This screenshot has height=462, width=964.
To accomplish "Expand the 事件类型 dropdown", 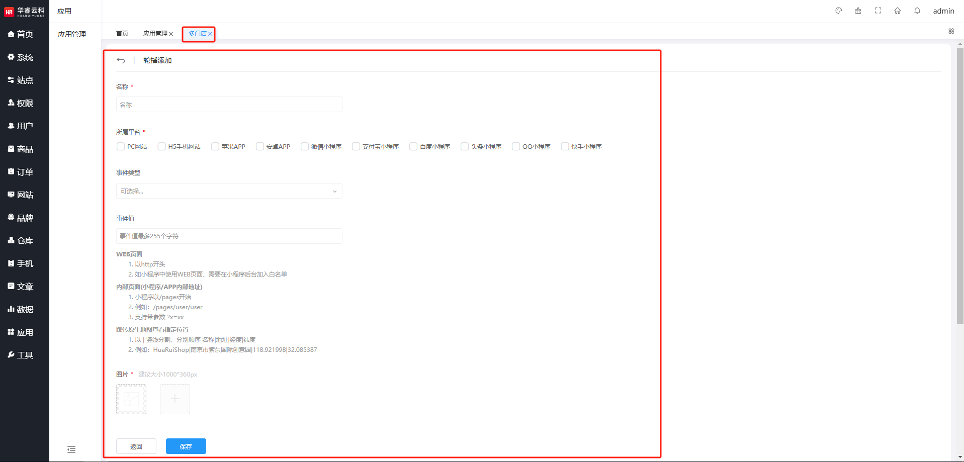I will pyautogui.click(x=229, y=191).
